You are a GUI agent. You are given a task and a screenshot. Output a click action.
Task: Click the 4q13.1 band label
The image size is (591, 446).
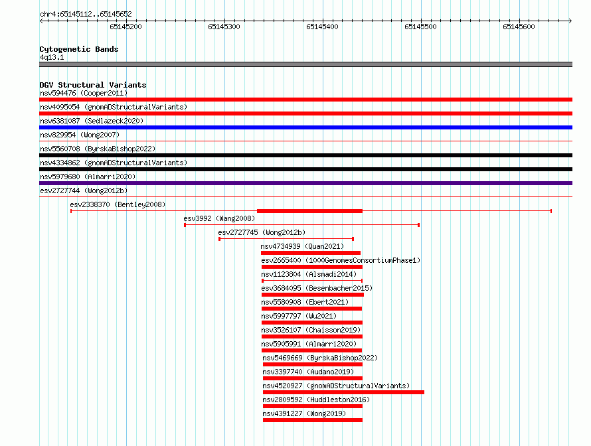click(52, 57)
